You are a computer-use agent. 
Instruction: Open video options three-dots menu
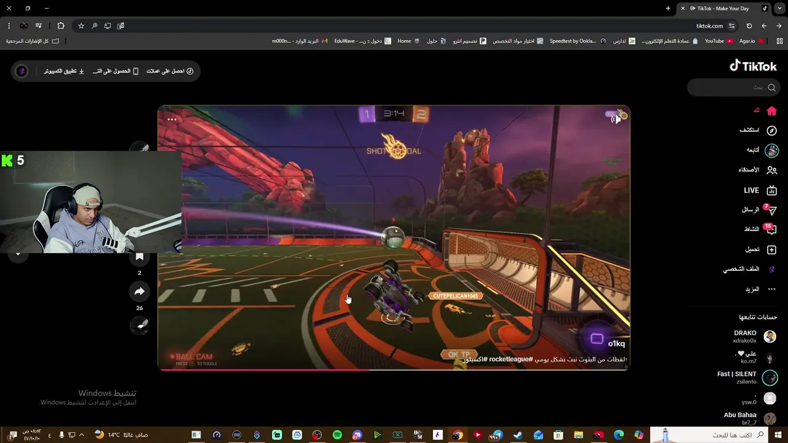click(172, 119)
